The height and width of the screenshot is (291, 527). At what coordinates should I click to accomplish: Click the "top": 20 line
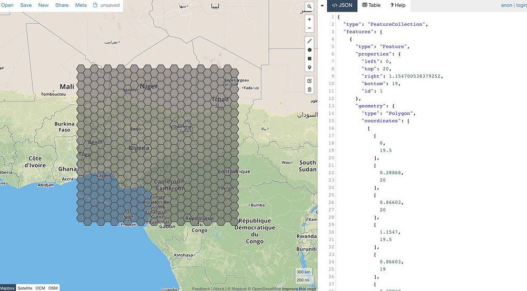(376, 68)
